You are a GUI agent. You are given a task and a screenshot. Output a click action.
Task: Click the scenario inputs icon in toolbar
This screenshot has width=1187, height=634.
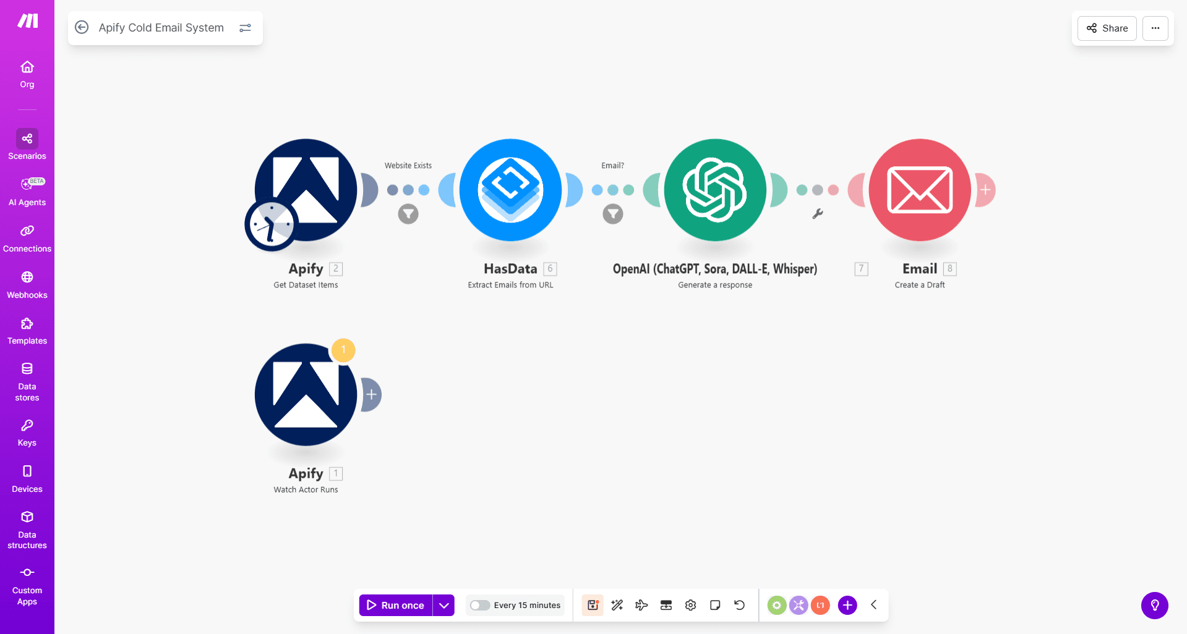pos(666,606)
